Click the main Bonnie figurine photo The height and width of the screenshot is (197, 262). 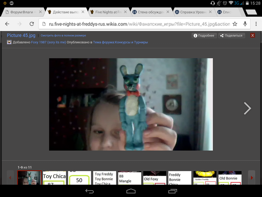(x=131, y=104)
